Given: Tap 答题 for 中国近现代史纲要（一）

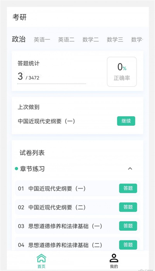Looking at the screenshot, I should tap(128, 189).
